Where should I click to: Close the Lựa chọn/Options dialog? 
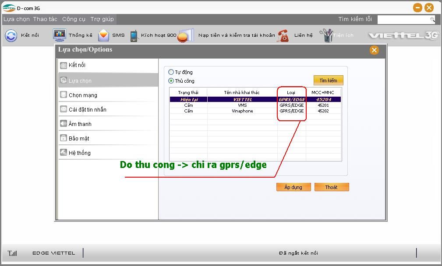[x=374, y=50]
